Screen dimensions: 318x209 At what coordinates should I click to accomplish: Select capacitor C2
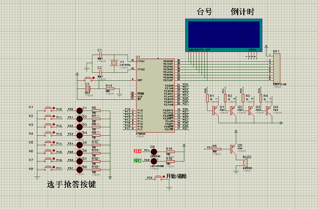point(100,72)
